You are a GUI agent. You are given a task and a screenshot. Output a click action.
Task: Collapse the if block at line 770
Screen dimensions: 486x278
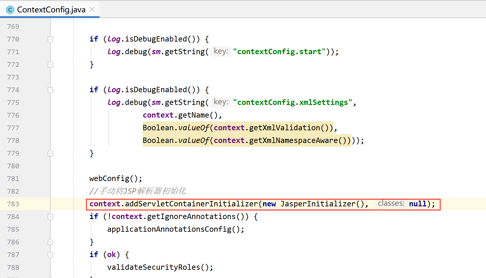pos(50,39)
